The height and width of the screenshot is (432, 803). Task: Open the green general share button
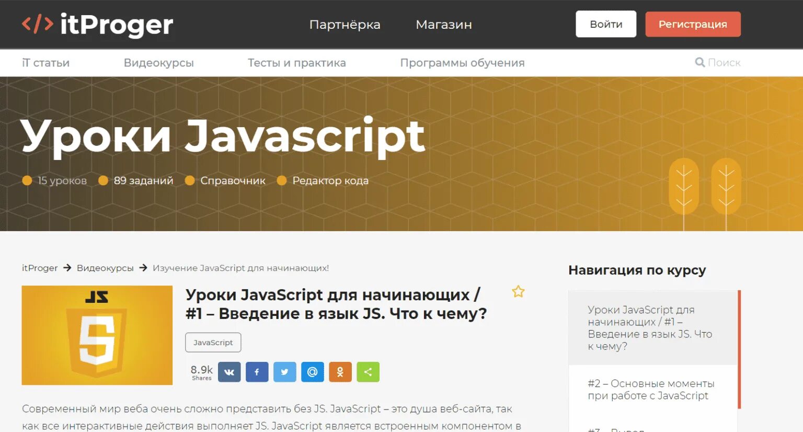pos(368,372)
